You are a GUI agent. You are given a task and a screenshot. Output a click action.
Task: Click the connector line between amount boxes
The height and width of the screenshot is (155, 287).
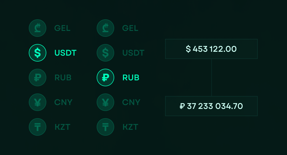[x=211, y=77]
